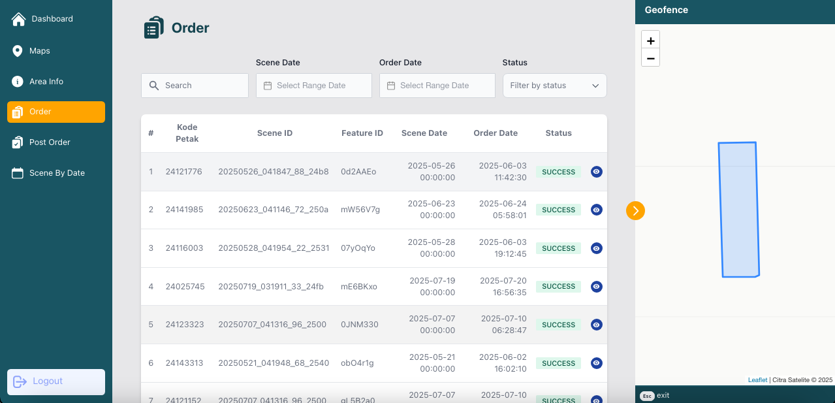Open Maps via location pin icon

click(18, 51)
